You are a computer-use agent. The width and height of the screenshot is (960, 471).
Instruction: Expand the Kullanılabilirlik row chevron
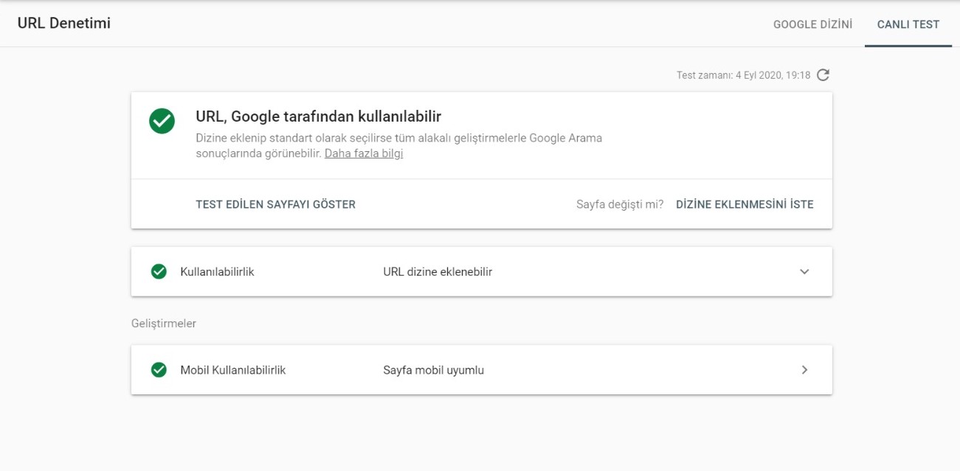tap(804, 271)
